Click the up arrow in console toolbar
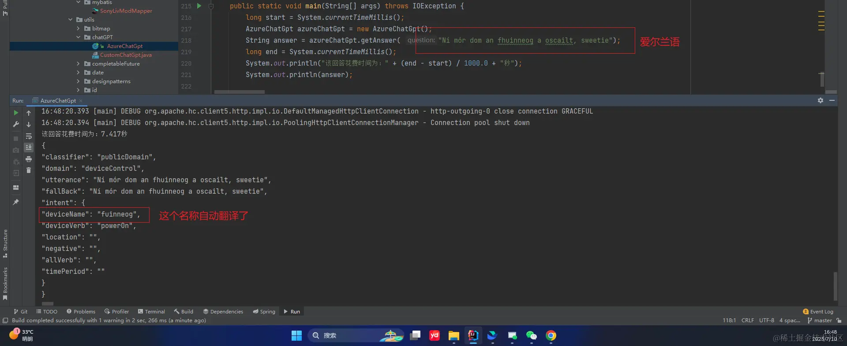The height and width of the screenshot is (346, 847). (29, 113)
